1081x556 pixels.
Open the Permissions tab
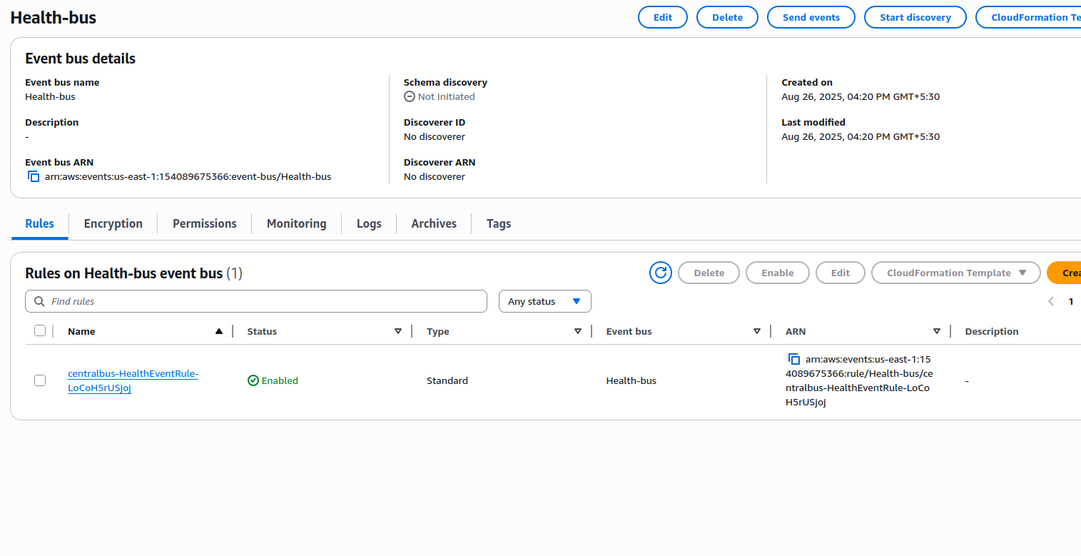204,223
